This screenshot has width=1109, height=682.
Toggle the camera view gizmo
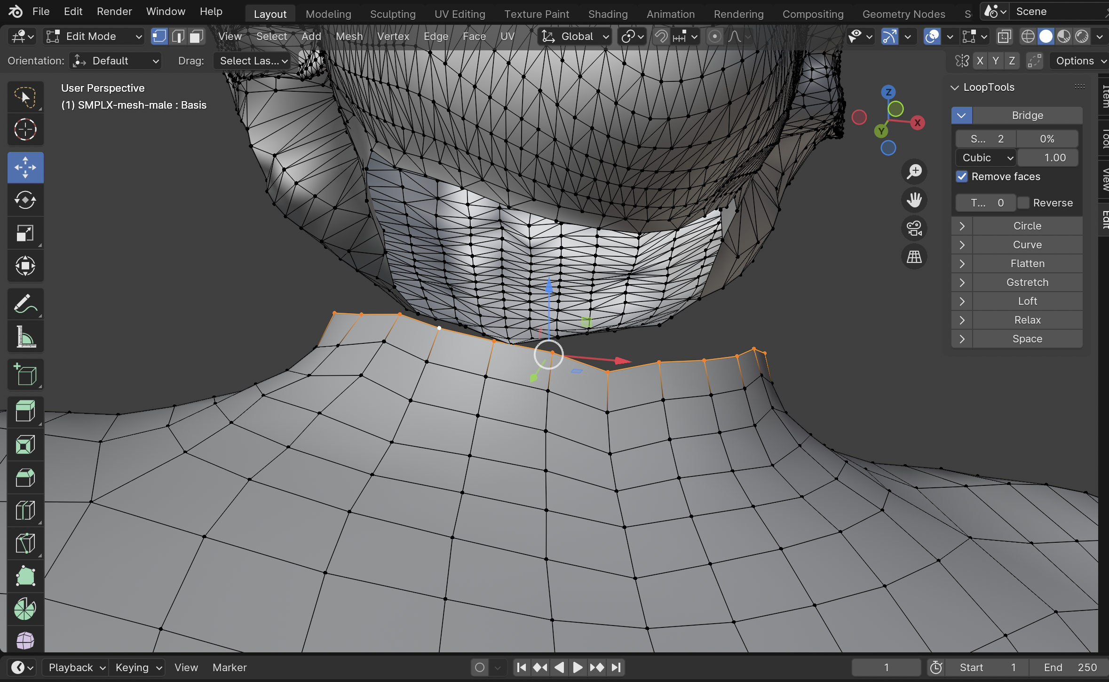(x=914, y=228)
